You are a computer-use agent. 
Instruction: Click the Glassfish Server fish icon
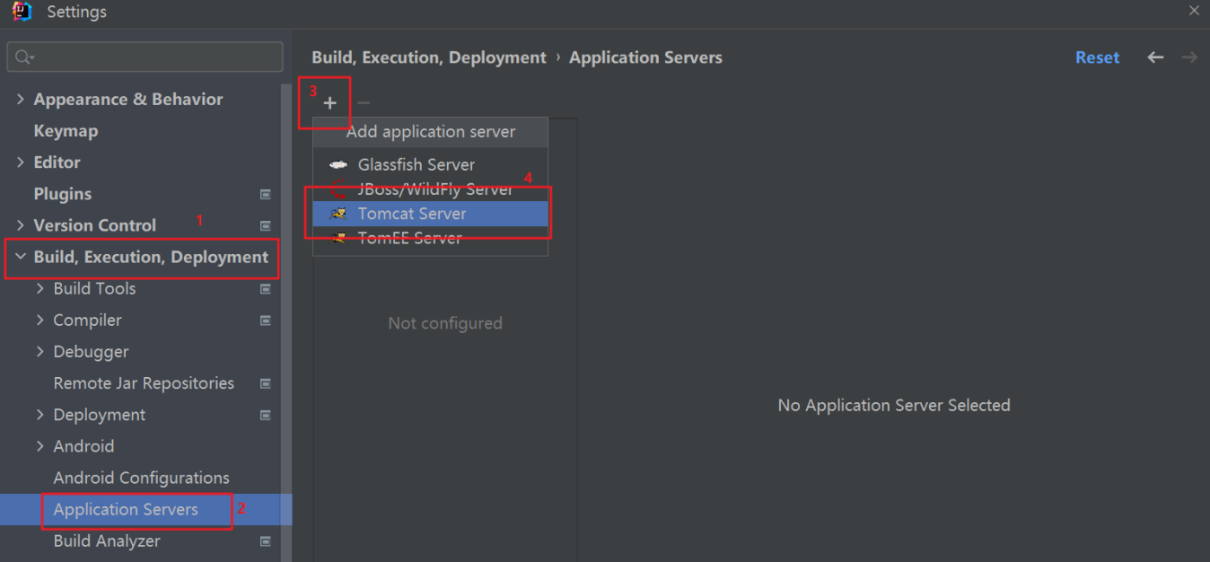[x=338, y=165]
